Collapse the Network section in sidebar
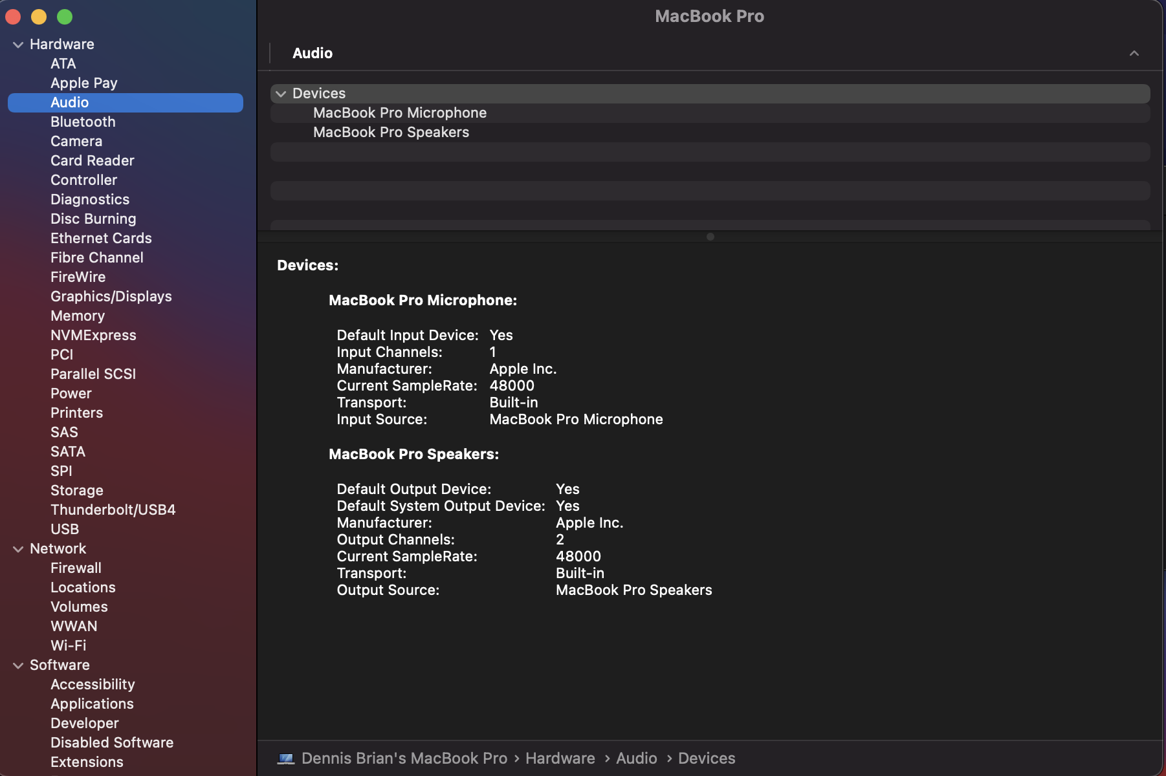 click(18, 549)
